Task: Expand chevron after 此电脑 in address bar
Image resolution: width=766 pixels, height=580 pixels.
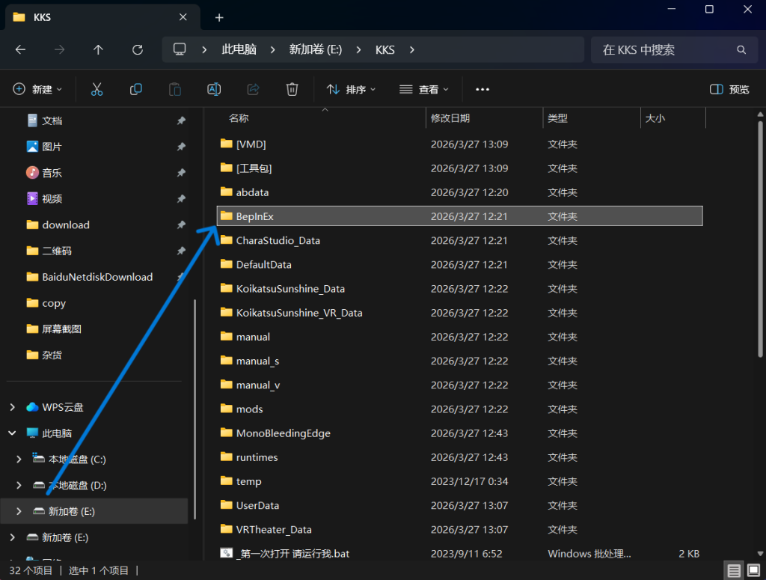Action: pos(272,49)
